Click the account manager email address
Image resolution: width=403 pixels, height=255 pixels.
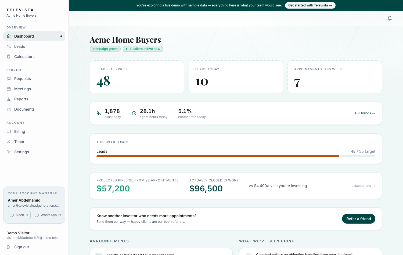(x=34, y=206)
